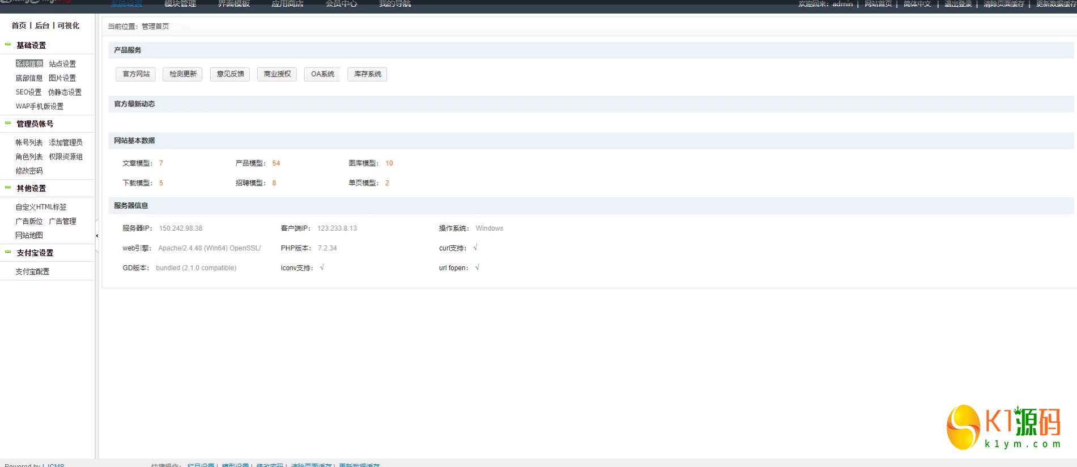The height and width of the screenshot is (467, 1077).
Task: Switch to 可视化 view in sidebar header
Action: (x=68, y=26)
